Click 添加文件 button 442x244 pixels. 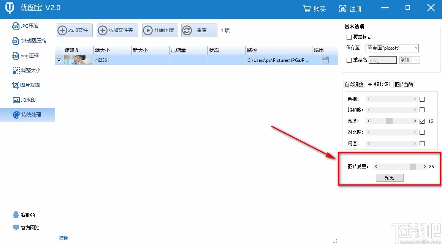[x=75, y=30]
